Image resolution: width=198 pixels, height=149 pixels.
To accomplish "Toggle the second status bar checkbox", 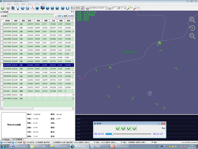I will (121, 142).
